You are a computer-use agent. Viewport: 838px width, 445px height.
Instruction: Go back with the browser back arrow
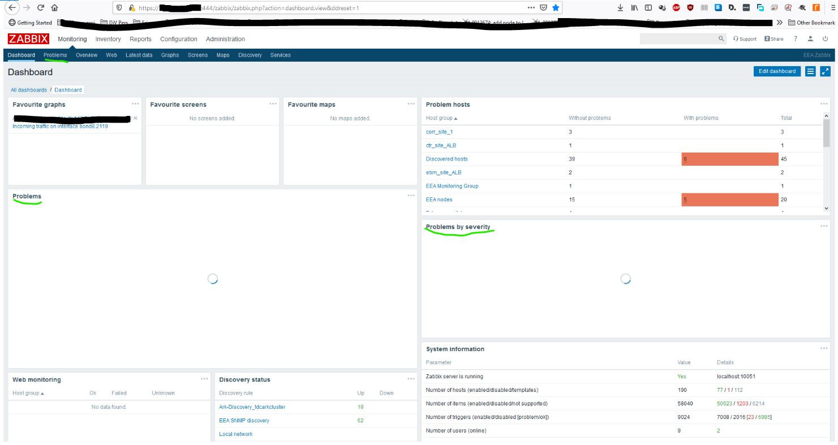(x=12, y=8)
